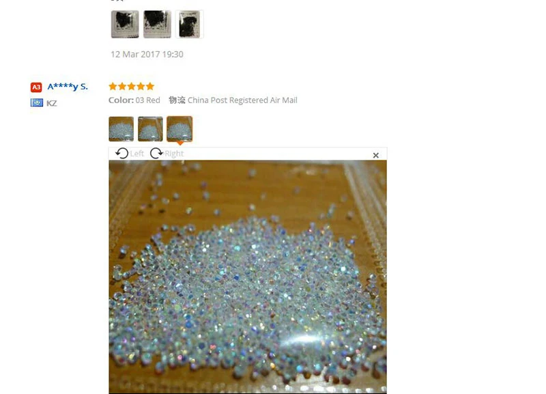The width and height of the screenshot is (546, 394).
Task: Select the first white beads review thumbnail
Action: (121, 129)
